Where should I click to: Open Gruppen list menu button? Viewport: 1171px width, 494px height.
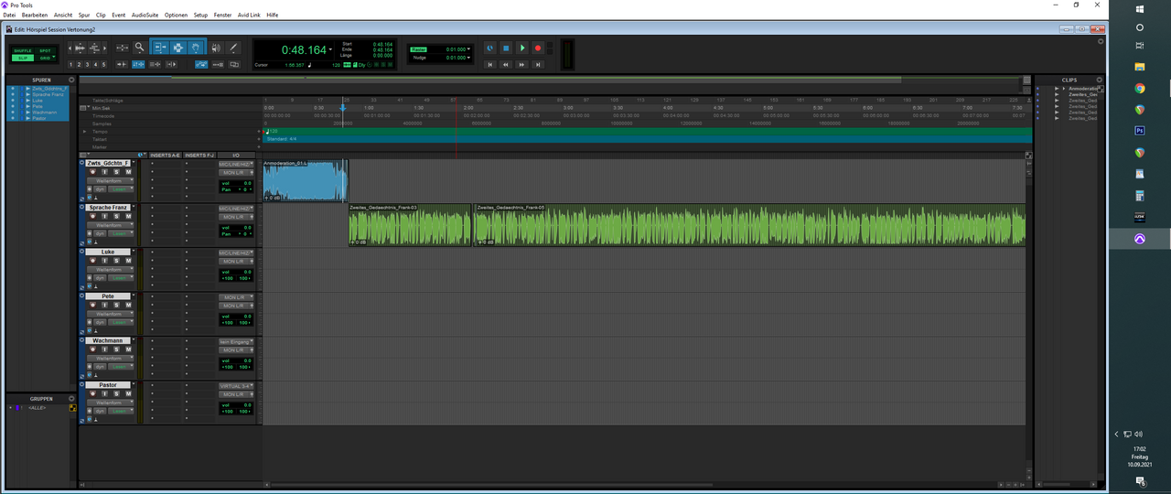(70, 399)
